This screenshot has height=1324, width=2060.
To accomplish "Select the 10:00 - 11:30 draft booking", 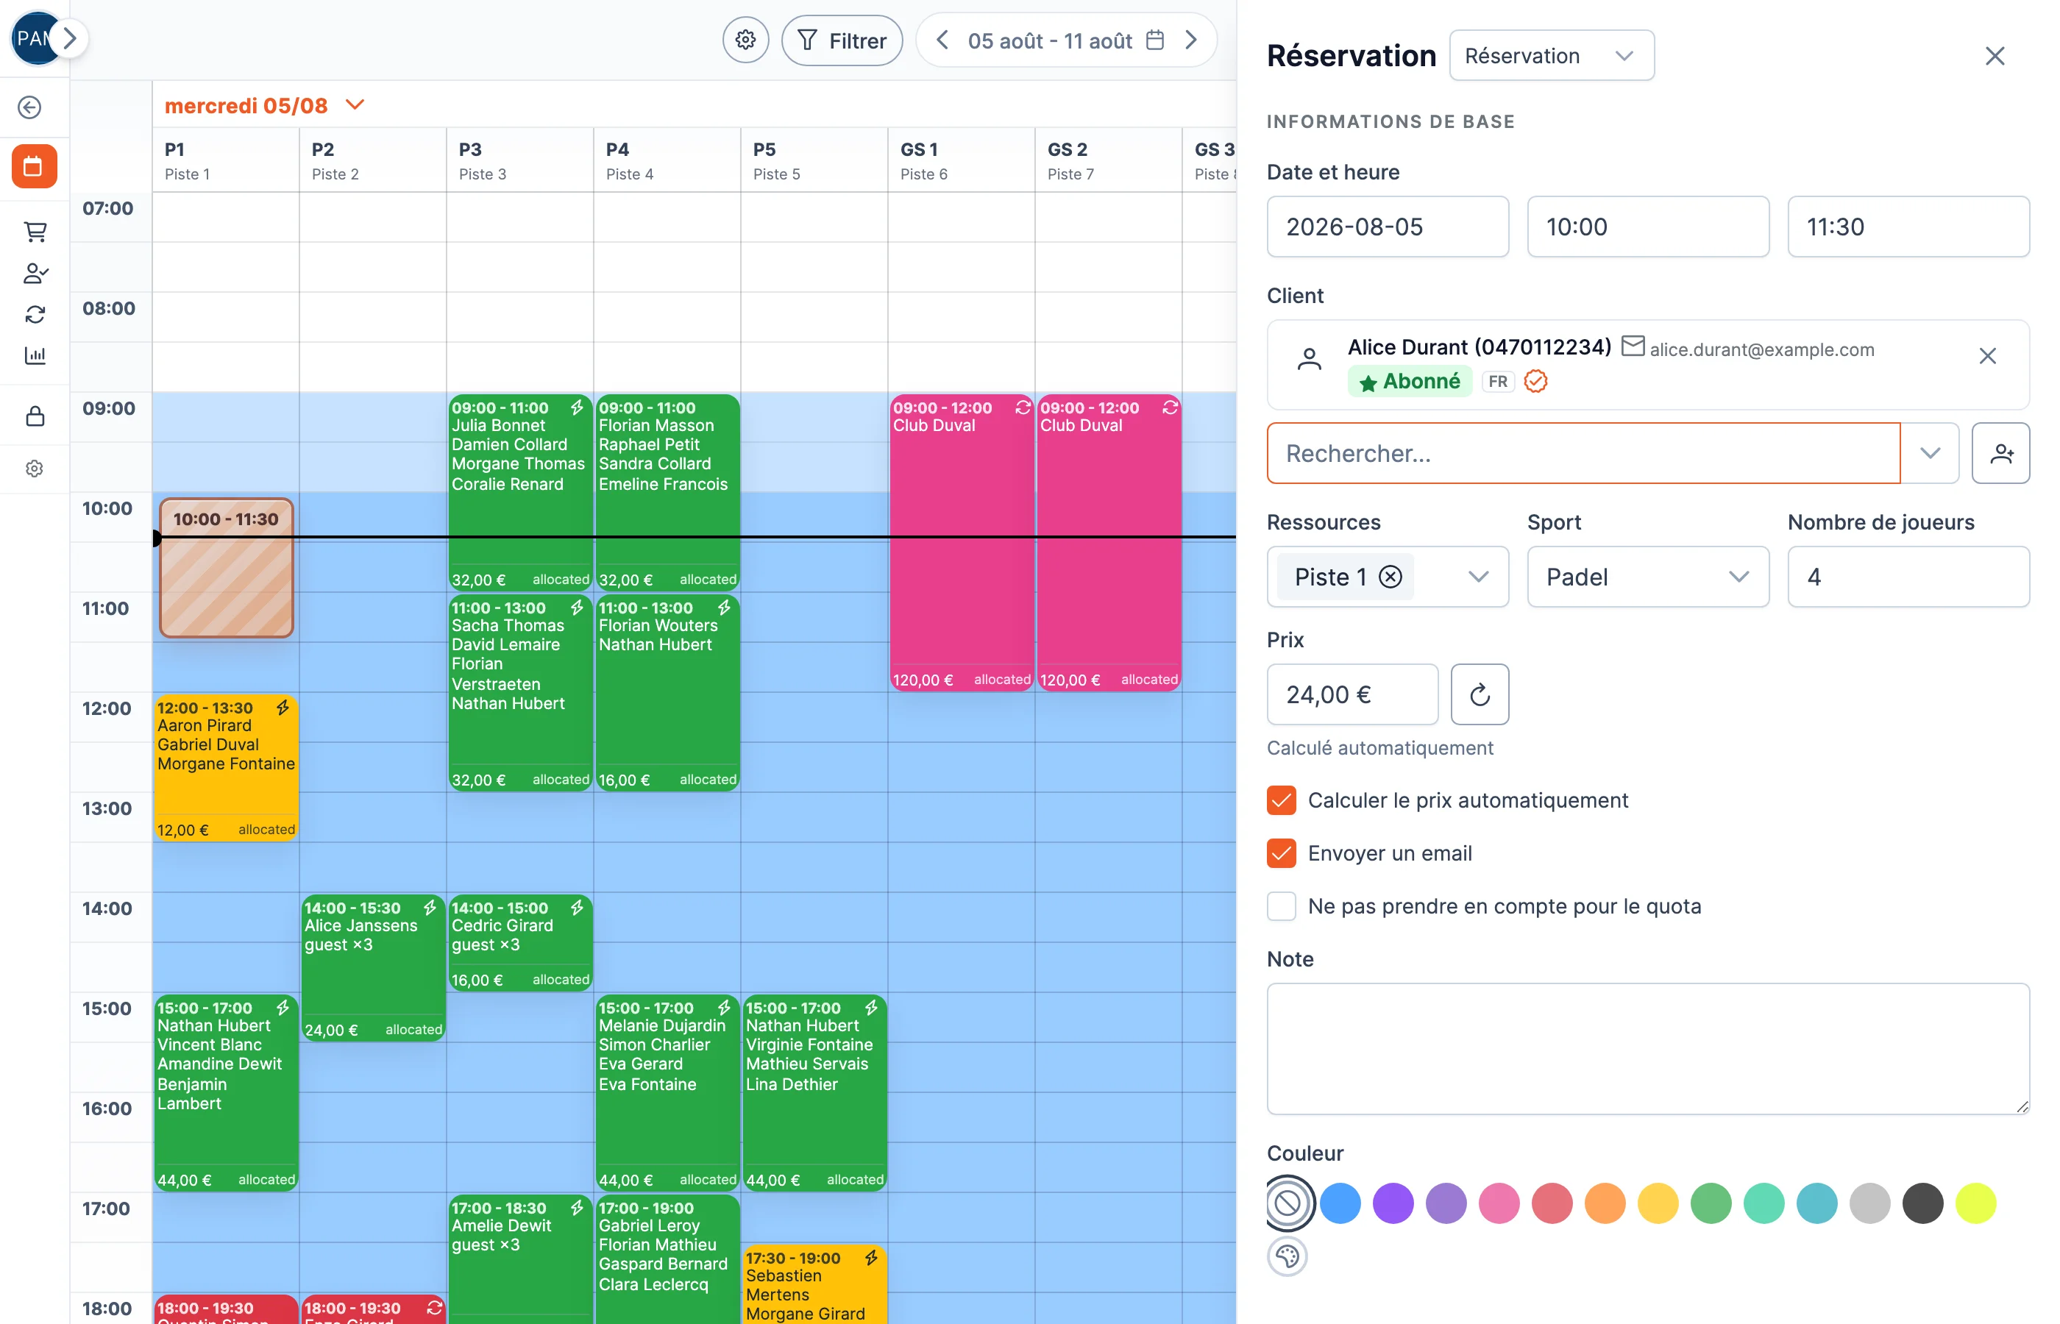I will coord(226,569).
